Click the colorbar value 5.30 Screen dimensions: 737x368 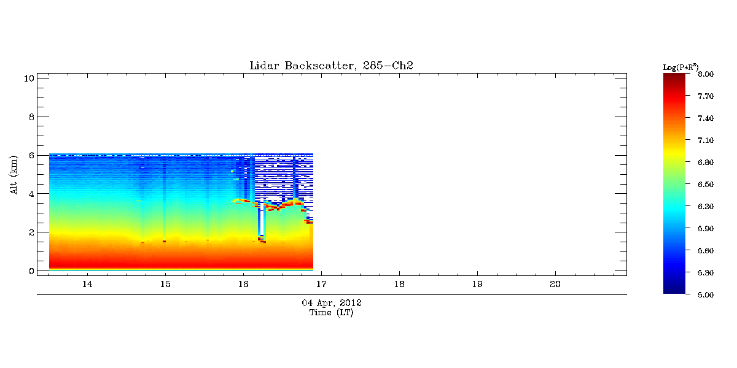(x=706, y=273)
